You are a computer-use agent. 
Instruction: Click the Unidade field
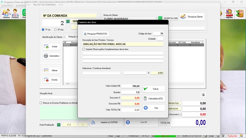tap(160, 39)
